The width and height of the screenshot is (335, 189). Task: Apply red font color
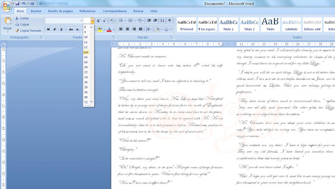click(x=109, y=29)
